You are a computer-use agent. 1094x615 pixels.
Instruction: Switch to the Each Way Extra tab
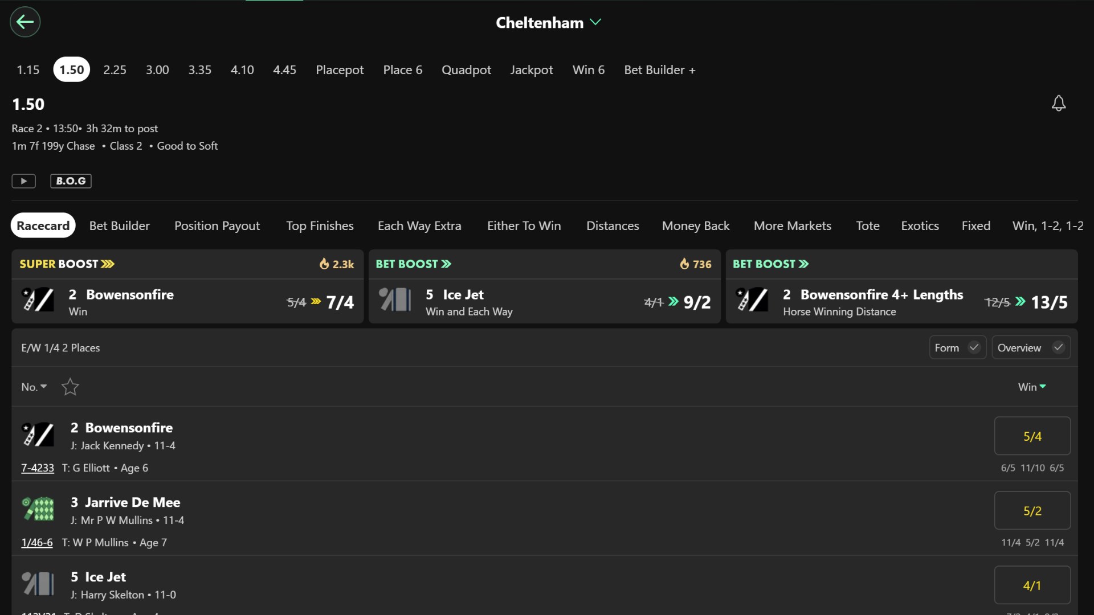click(x=419, y=225)
